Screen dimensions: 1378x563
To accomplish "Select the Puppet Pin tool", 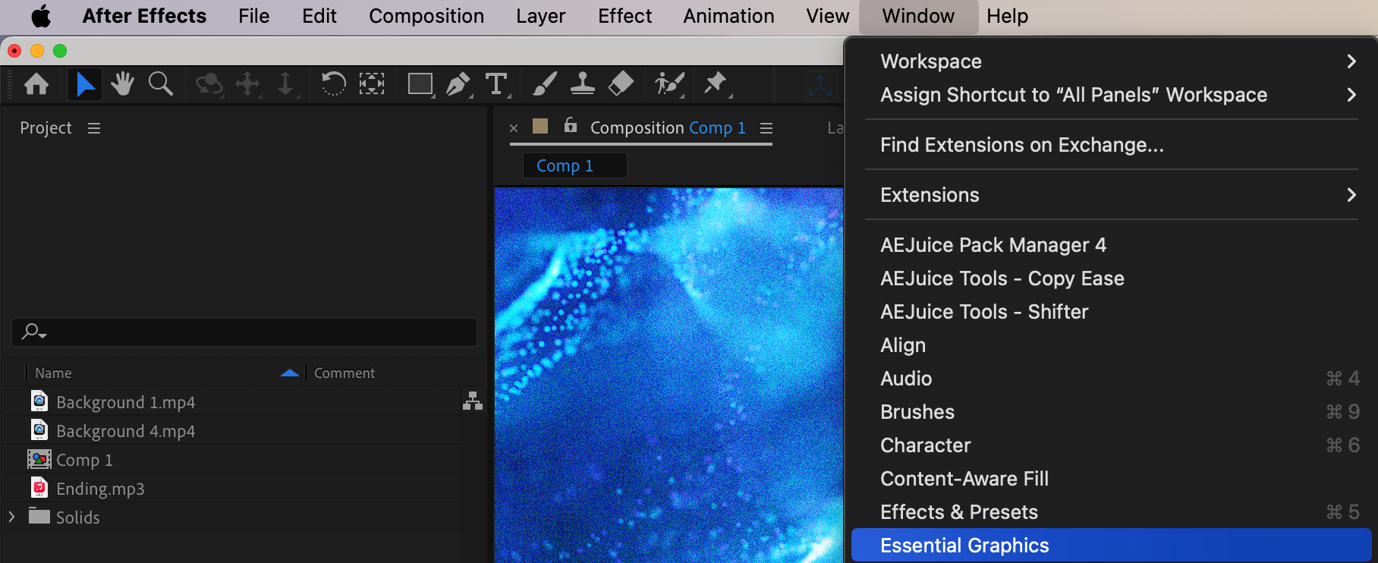I will [x=716, y=83].
